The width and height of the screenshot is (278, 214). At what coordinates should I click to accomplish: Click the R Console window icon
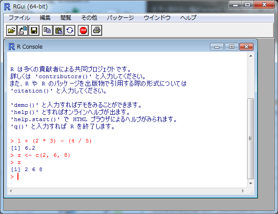(12, 47)
